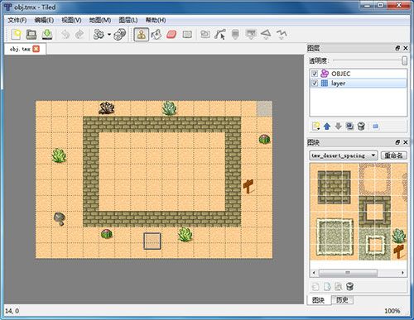Click the tileset horizontal scrollbar thumb
Screen dimensions: 414x320
click(348, 273)
